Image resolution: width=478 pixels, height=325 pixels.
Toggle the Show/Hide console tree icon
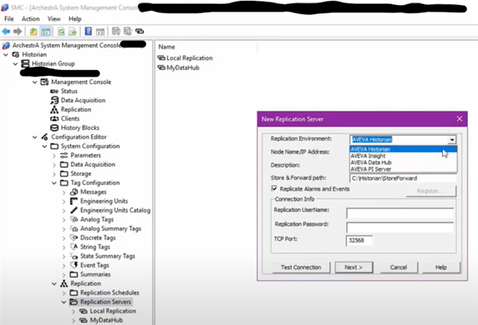pos(46,31)
